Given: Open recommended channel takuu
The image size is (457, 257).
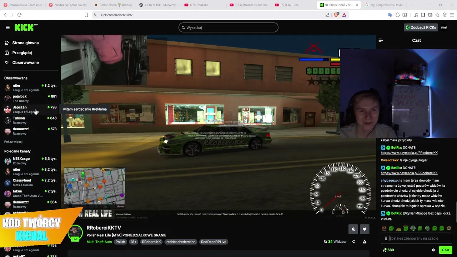Looking at the screenshot, I should pos(30,193).
